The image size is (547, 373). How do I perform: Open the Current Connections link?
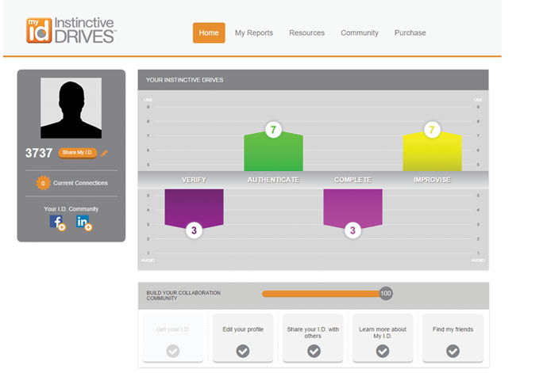tap(80, 183)
